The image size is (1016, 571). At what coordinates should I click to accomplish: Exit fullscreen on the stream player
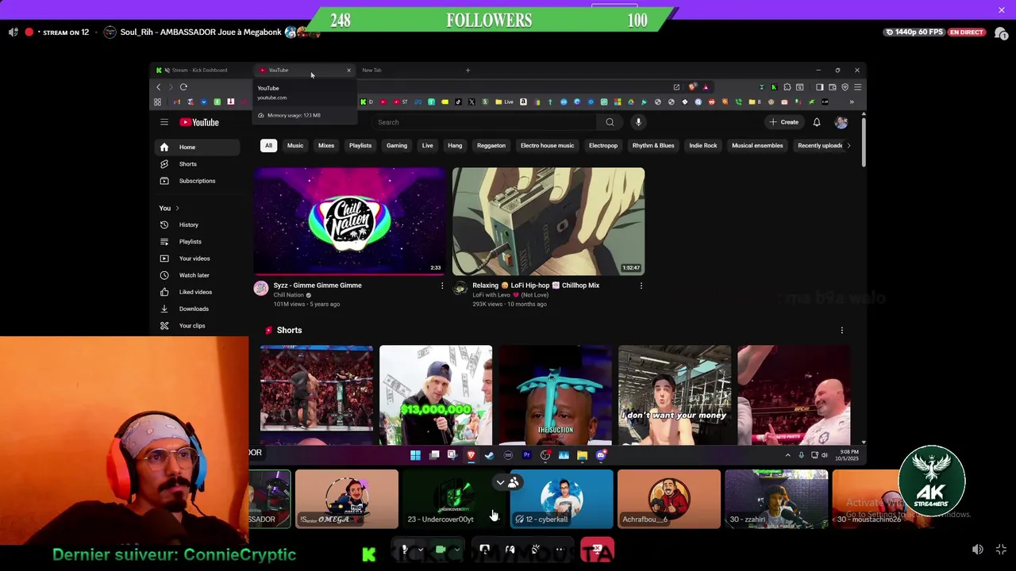pos(1001,550)
